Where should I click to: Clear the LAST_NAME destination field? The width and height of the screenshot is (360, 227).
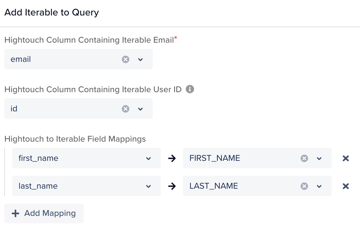[x=304, y=186]
